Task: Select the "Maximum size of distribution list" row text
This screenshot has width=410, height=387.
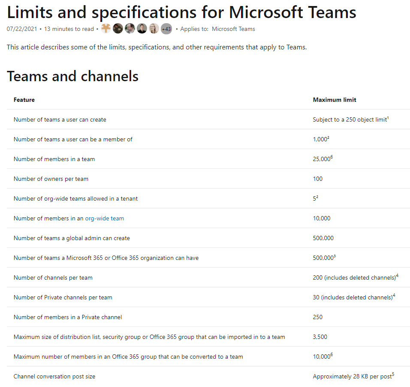Action: point(149,337)
